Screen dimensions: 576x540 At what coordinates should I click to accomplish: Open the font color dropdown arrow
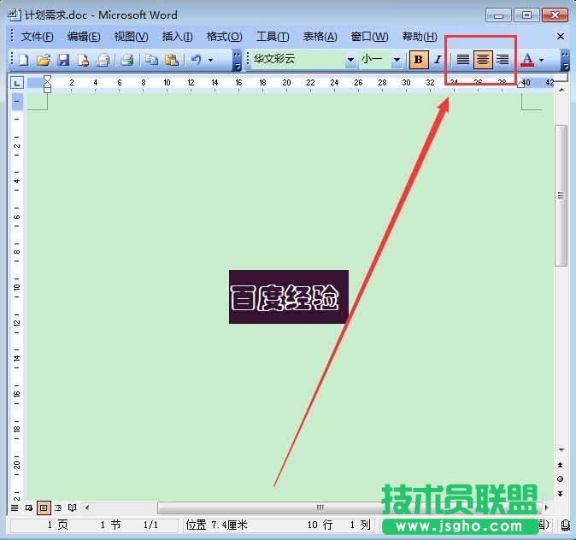[x=542, y=60]
